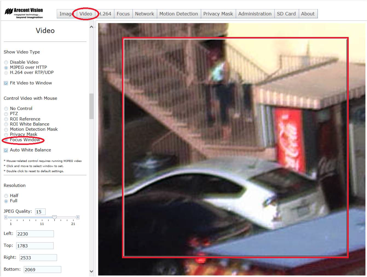Open the About tab
The image size is (367, 277).
[x=308, y=14]
